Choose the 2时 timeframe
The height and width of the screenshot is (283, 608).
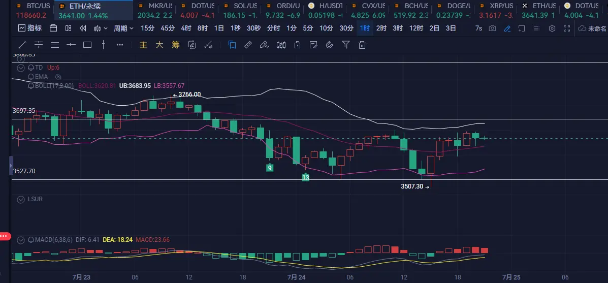tap(381, 28)
